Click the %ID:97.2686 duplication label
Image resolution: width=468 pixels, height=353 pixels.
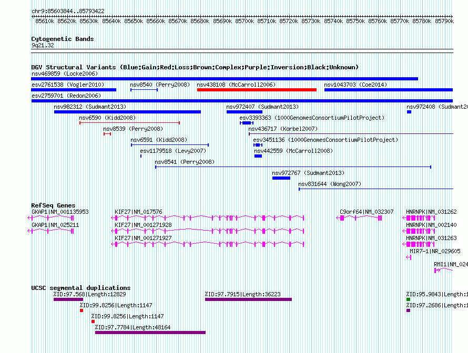437,306
